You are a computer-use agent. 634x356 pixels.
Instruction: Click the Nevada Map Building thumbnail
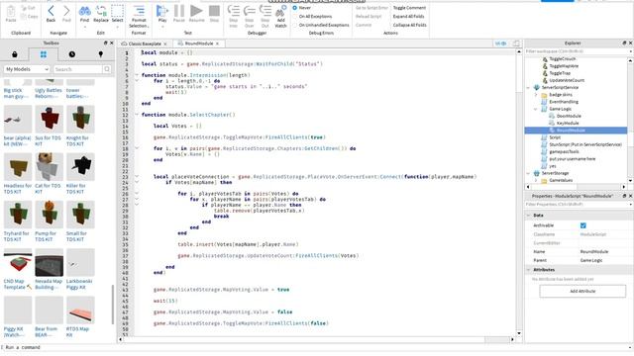49,262
